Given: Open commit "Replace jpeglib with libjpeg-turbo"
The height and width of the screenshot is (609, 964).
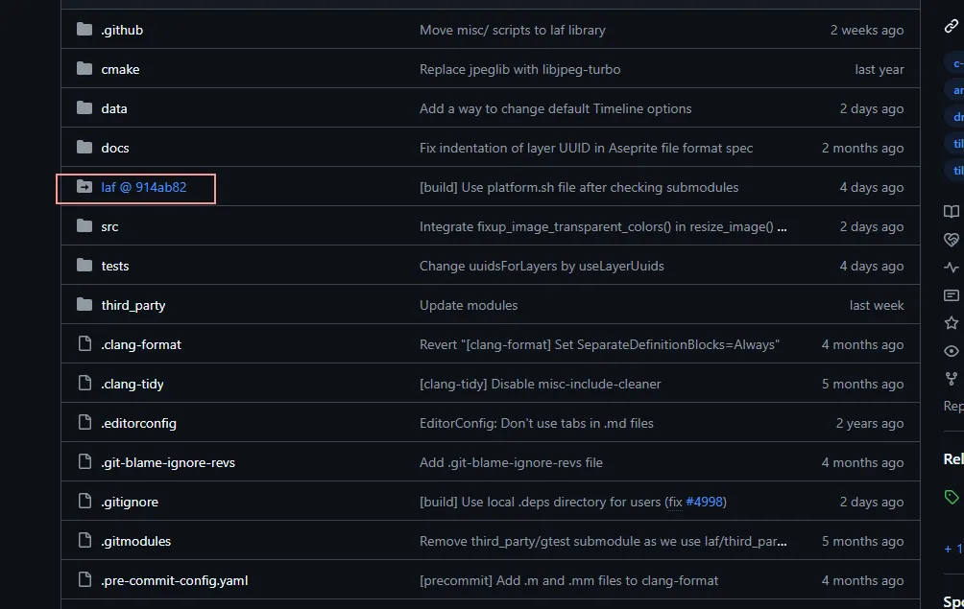Looking at the screenshot, I should point(519,69).
